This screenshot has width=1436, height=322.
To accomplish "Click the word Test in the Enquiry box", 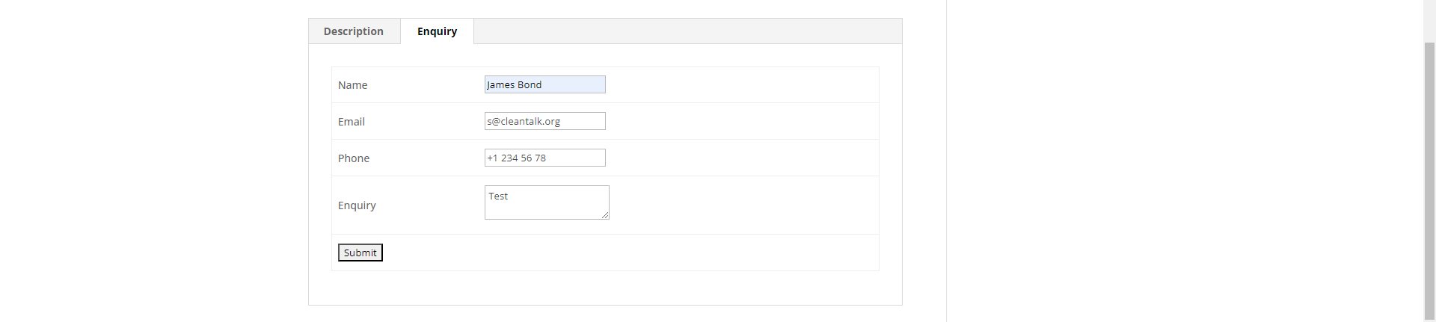I will tap(498, 196).
